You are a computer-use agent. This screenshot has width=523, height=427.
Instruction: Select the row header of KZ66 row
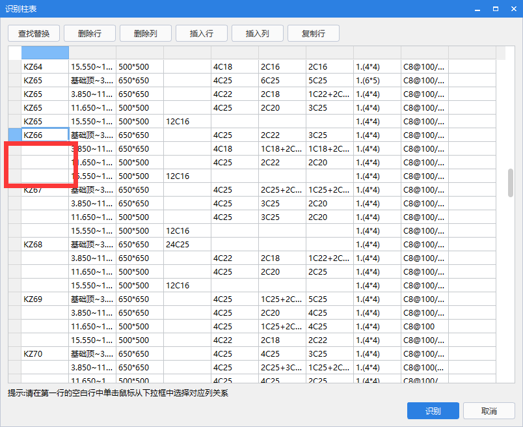click(15, 135)
